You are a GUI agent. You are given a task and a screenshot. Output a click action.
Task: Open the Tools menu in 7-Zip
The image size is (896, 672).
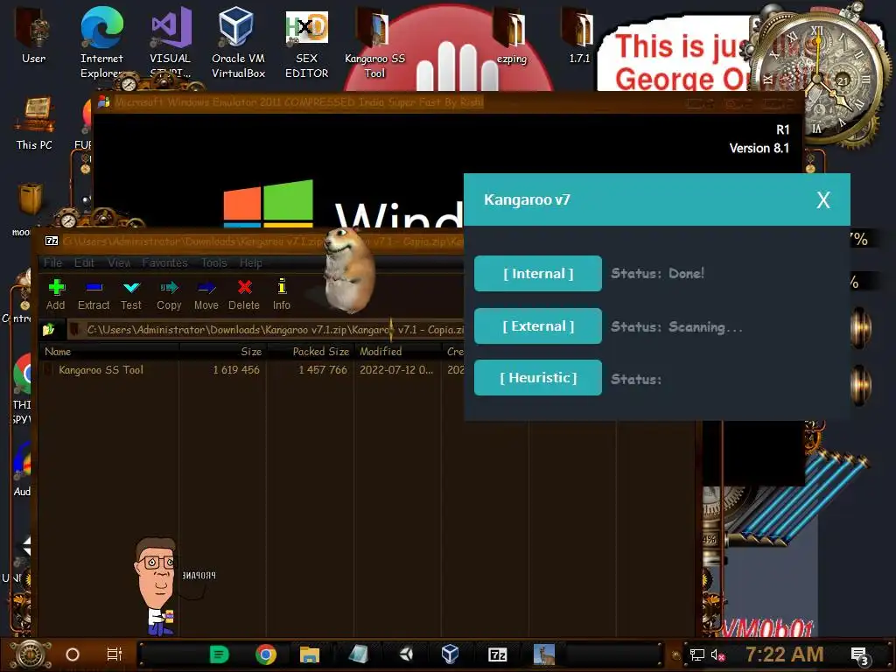pyautogui.click(x=214, y=262)
